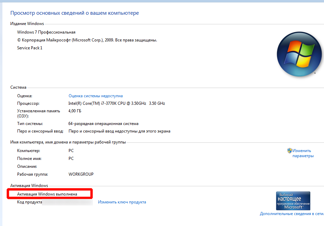Click the 'Оценка:' label

click(25, 96)
